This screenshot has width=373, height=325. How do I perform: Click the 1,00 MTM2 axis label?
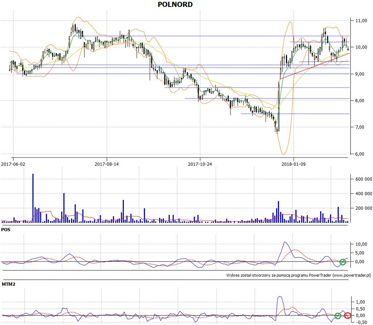[x=360, y=302]
